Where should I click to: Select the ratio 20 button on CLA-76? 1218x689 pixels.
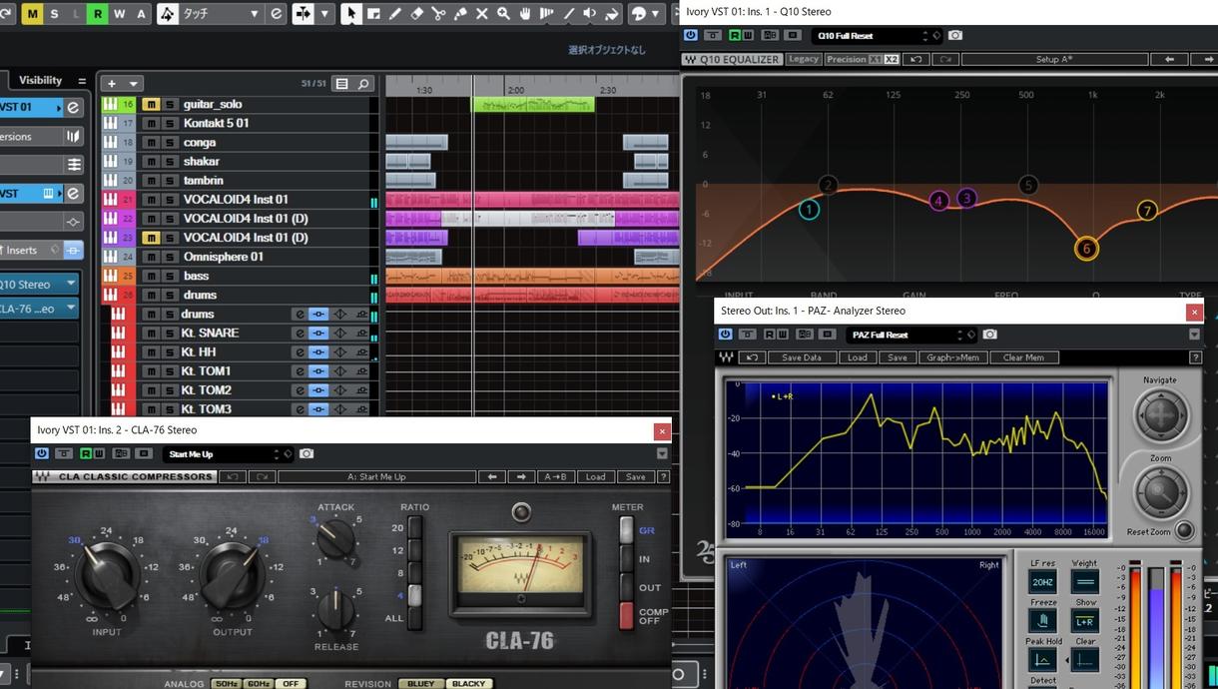[x=414, y=528]
